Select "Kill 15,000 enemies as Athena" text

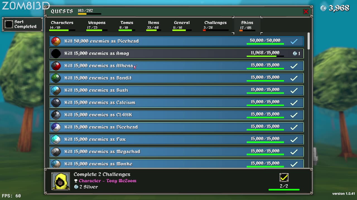pyautogui.click(x=98, y=66)
